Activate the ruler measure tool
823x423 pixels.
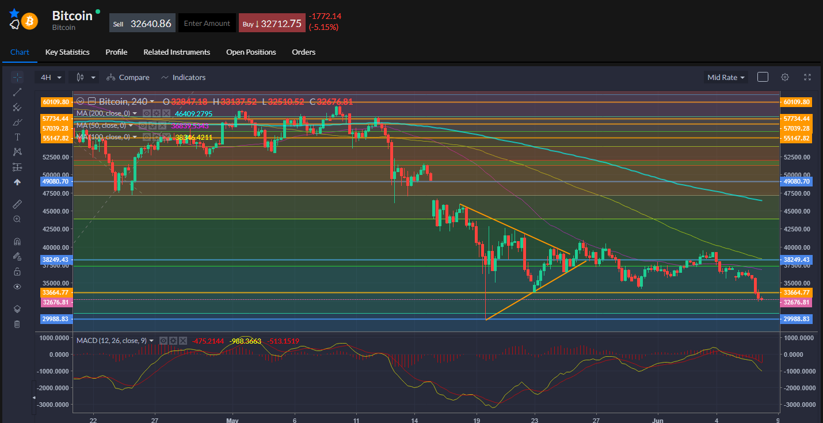(x=17, y=204)
